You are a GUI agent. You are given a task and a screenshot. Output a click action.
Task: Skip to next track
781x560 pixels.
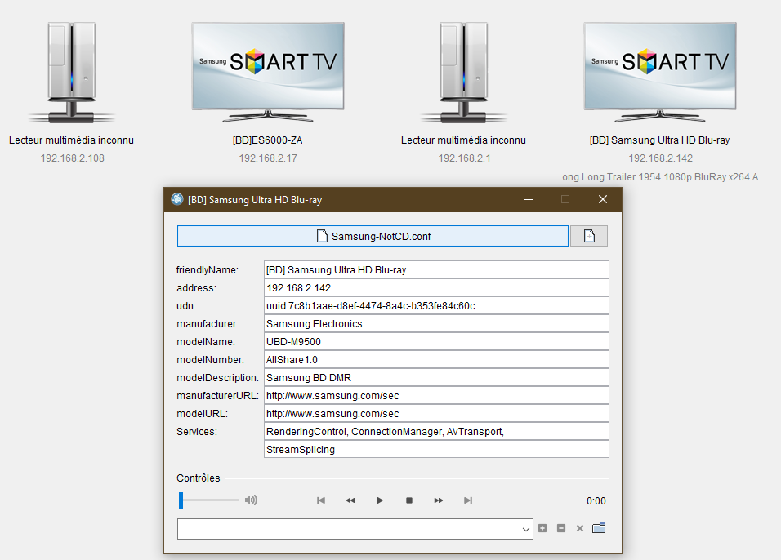point(468,500)
